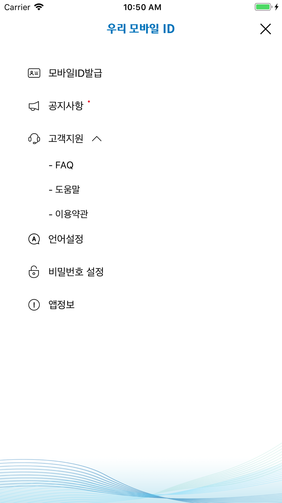Tap the headset icon for 고객지원
Image resolution: width=282 pixels, height=503 pixels.
point(34,139)
